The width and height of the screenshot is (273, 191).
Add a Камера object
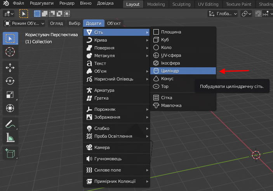117,147
